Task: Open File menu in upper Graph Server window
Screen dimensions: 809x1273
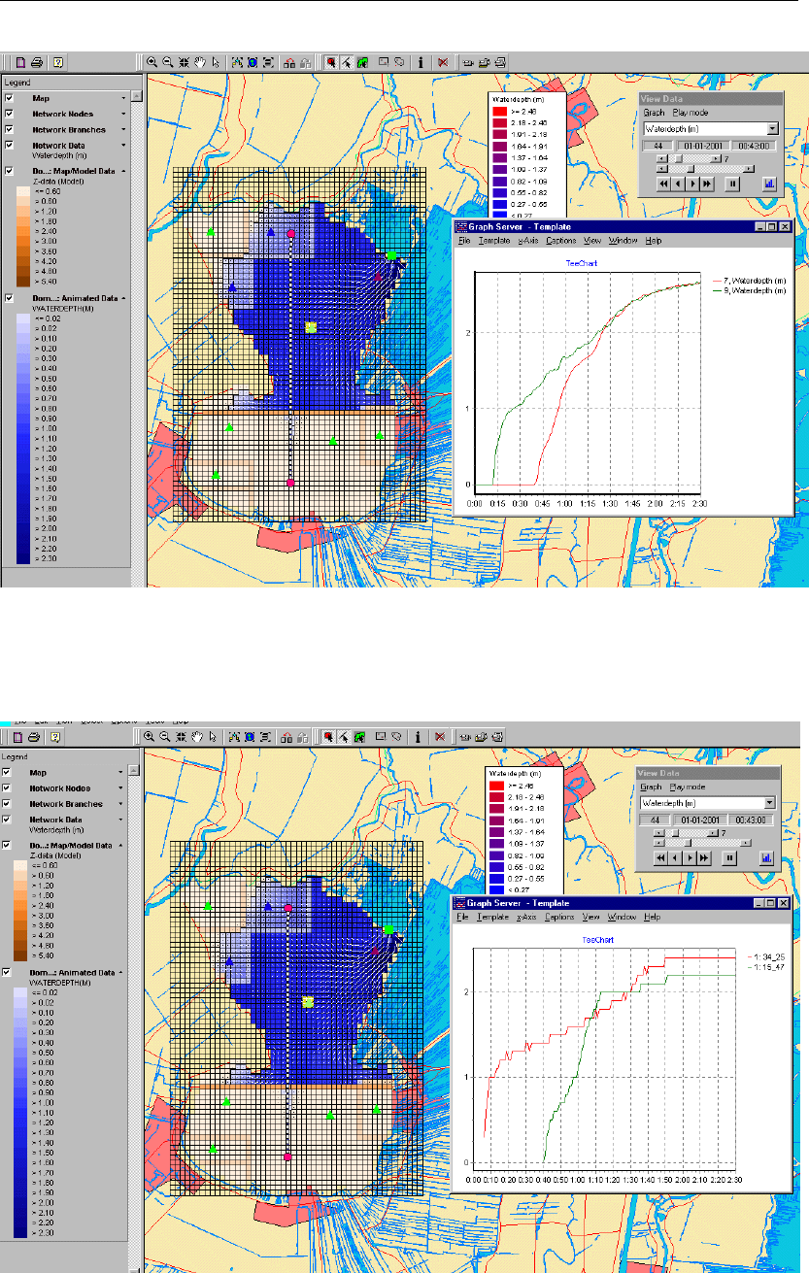Action: (x=463, y=240)
